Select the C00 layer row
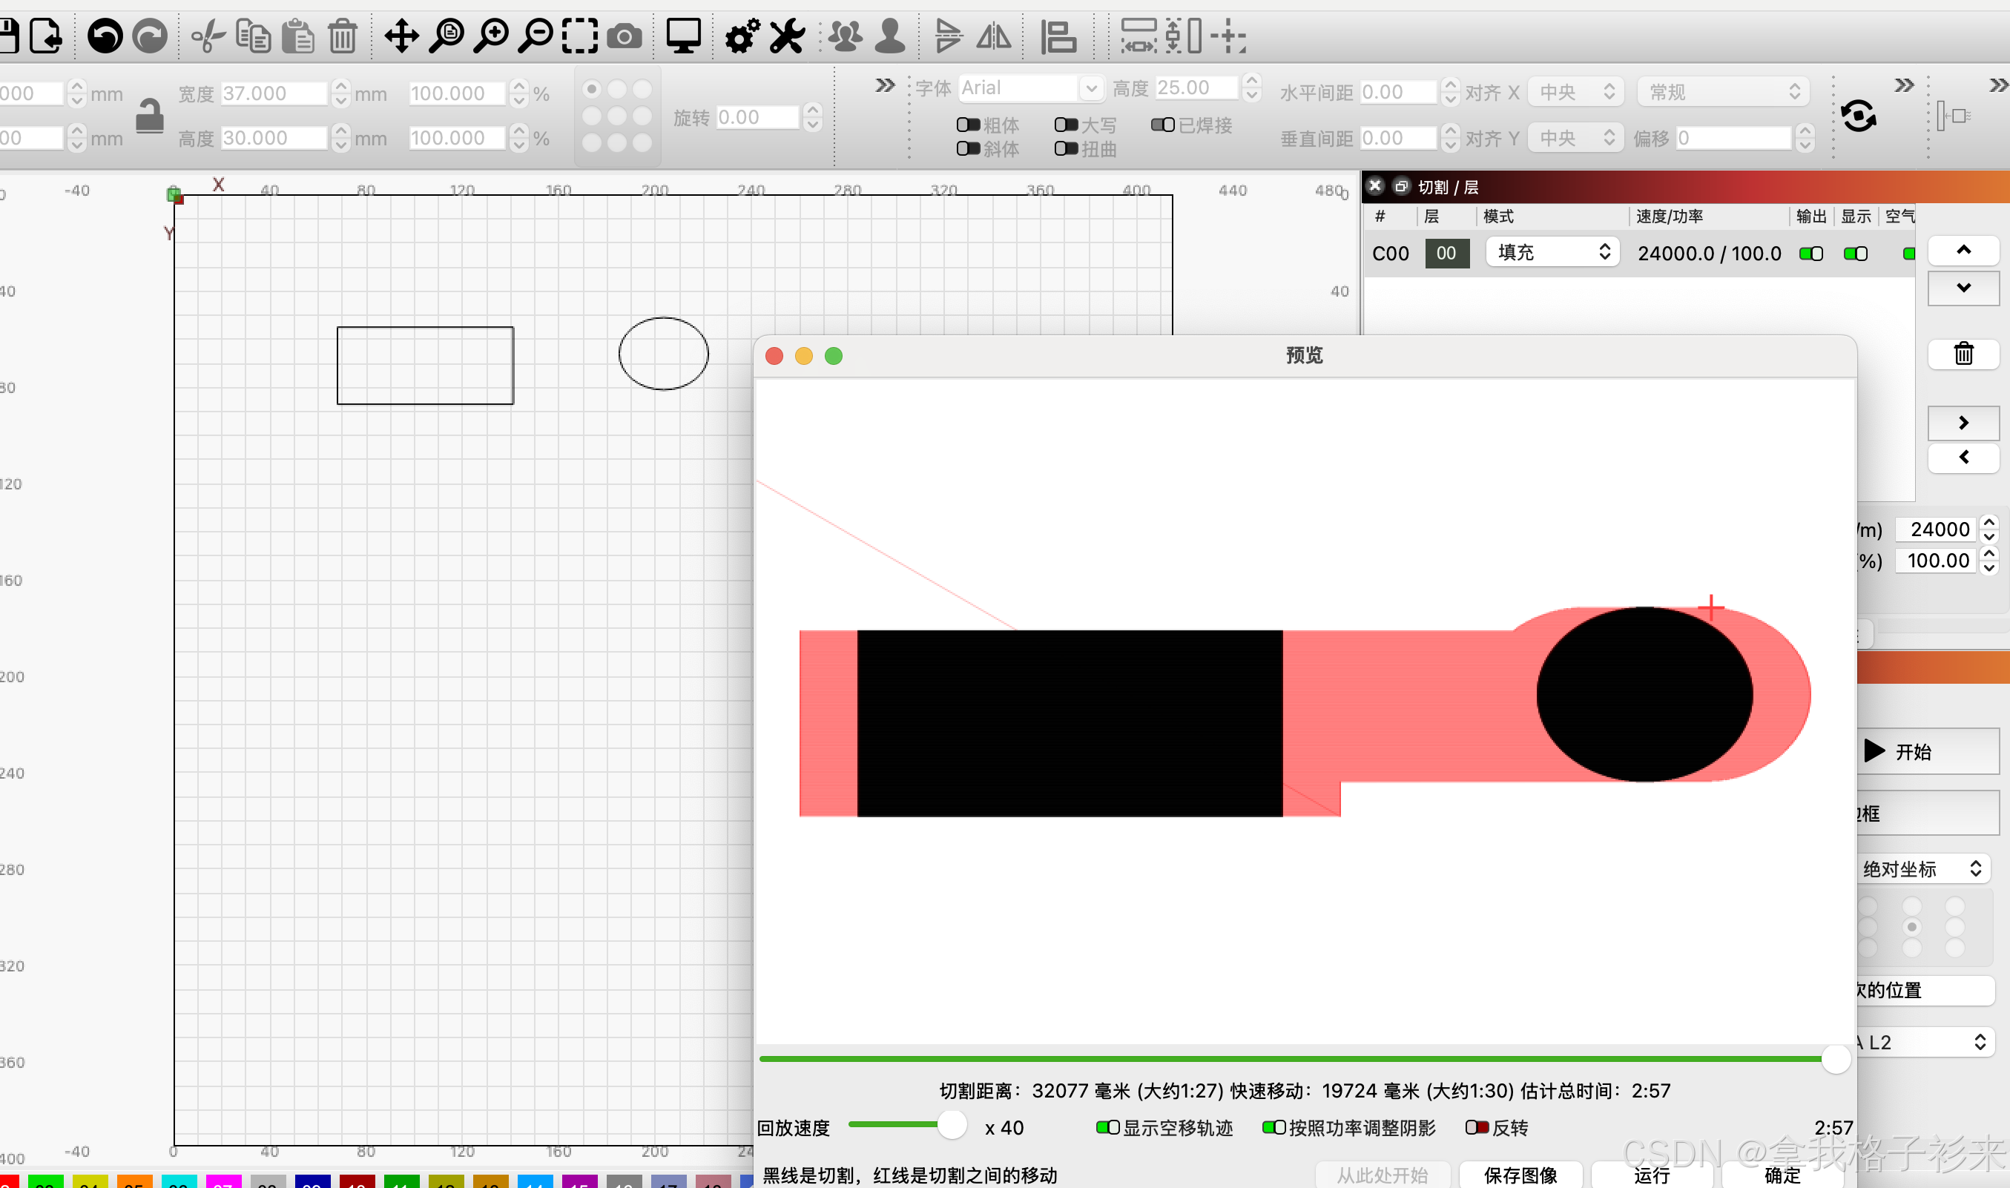Image resolution: width=2010 pixels, height=1188 pixels. [1391, 253]
